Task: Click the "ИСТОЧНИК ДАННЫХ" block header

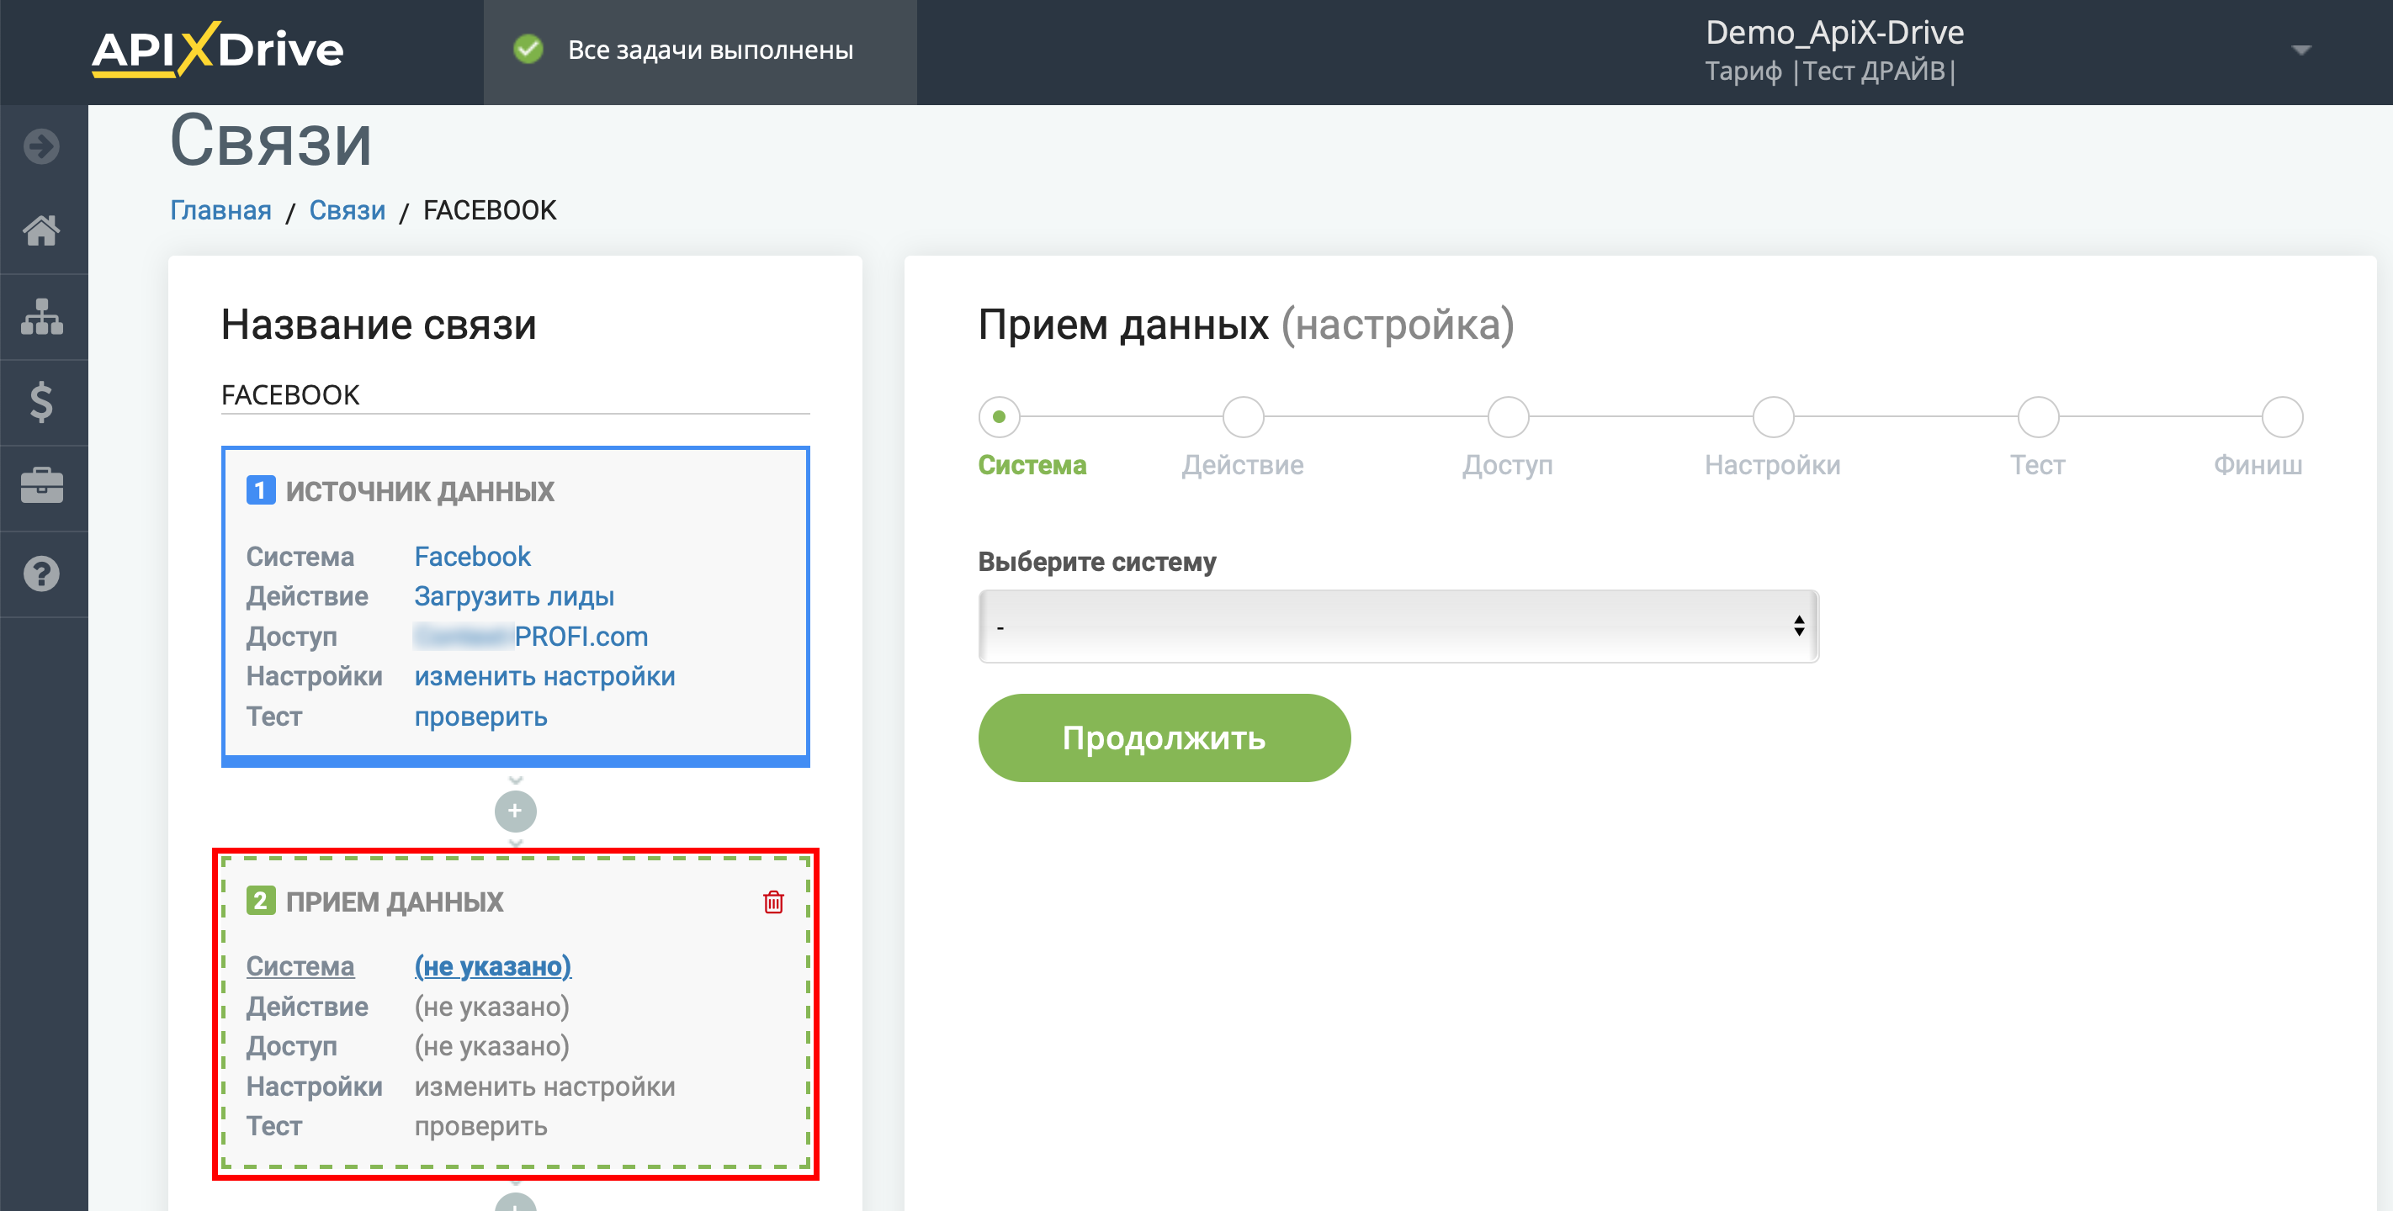Action: pyautogui.click(x=420, y=491)
